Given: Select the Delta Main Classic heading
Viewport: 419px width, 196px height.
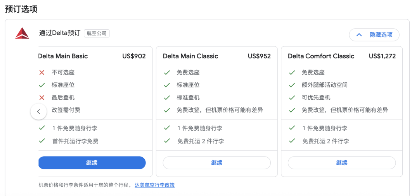Looking at the screenshot, I should tap(190, 56).
